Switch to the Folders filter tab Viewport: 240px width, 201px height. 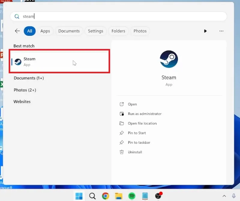(118, 31)
